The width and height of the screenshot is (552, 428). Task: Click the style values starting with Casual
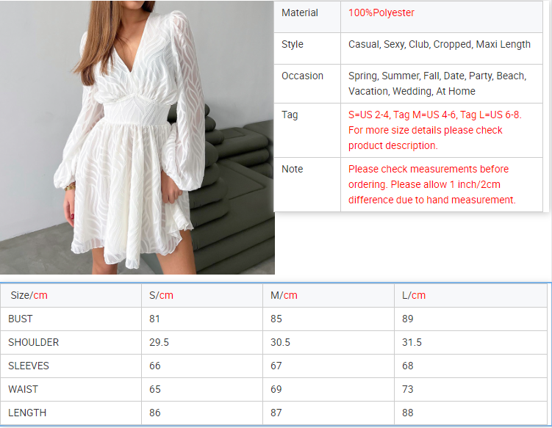(439, 45)
